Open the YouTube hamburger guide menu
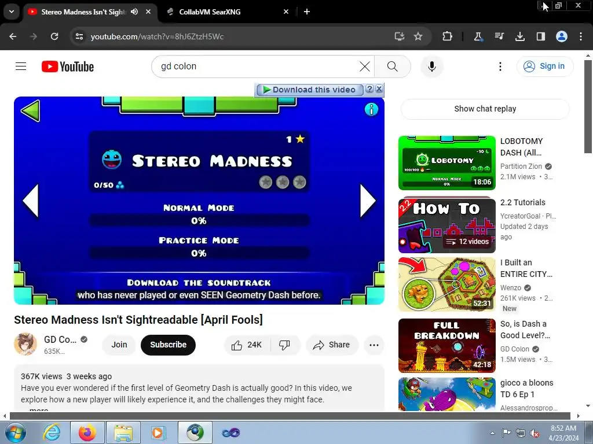Viewport: 593px width, 444px height. [21, 66]
